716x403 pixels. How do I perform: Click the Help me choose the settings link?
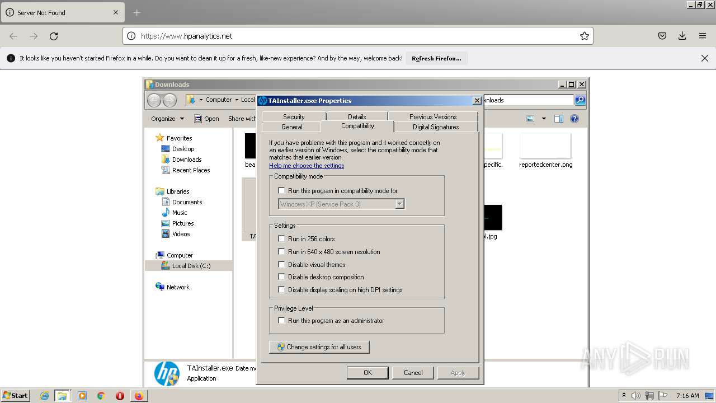pyautogui.click(x=307, y=166)
